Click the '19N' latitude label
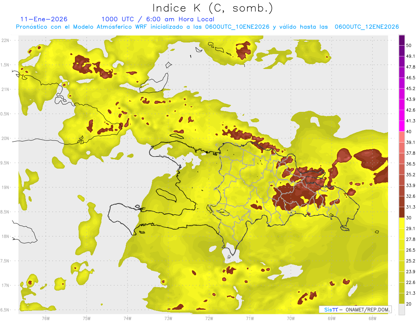Image resolution: width=418 pixels, height=323 pixels. pos(5,187)
